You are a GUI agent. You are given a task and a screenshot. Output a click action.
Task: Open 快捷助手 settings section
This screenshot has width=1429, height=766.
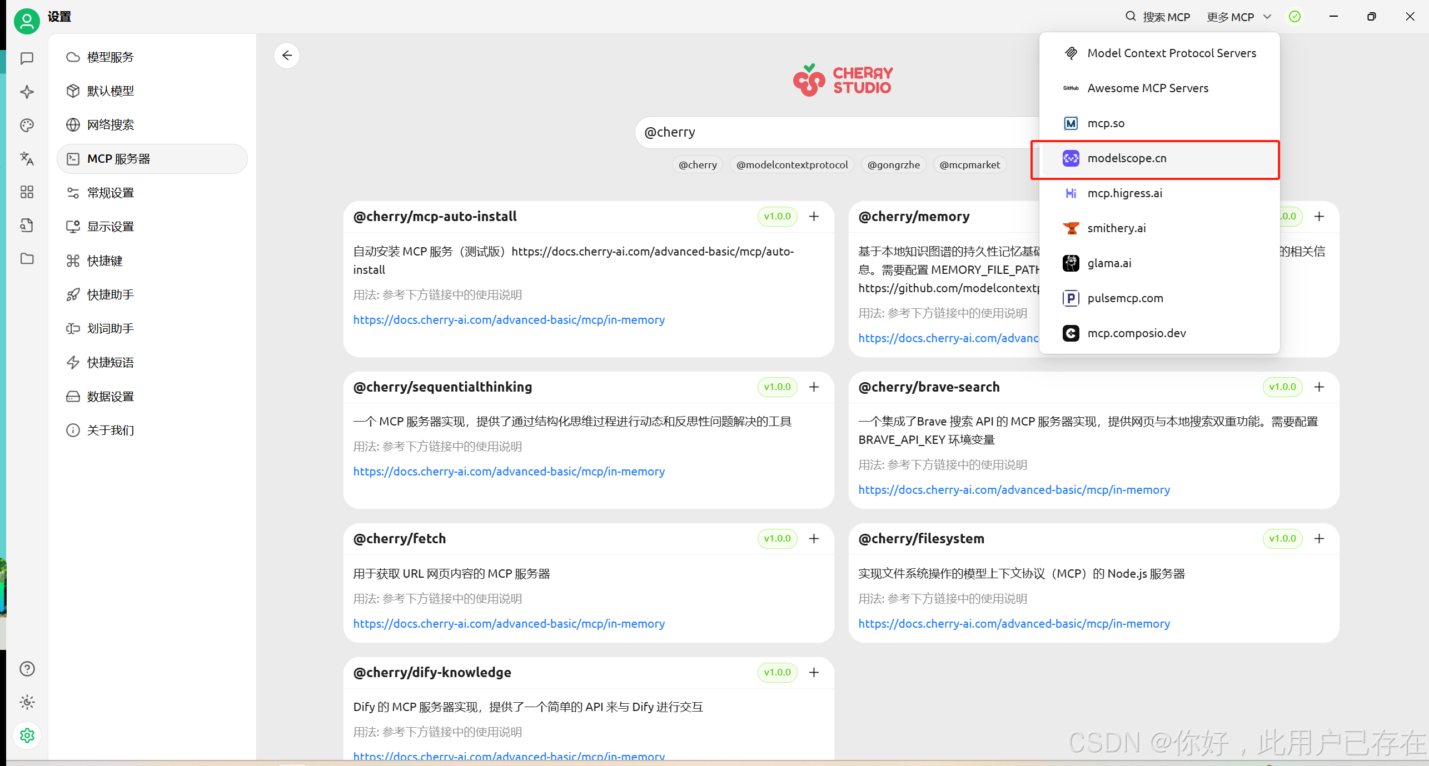click(x=152, y=294)
